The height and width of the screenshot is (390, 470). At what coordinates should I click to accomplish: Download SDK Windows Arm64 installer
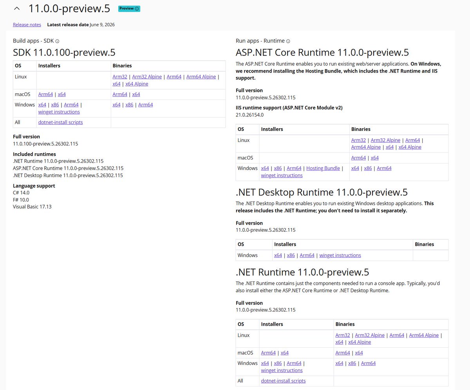point(71,105)
